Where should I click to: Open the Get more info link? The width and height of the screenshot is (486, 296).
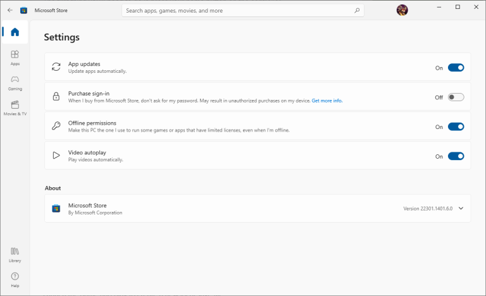click(327, 101)
